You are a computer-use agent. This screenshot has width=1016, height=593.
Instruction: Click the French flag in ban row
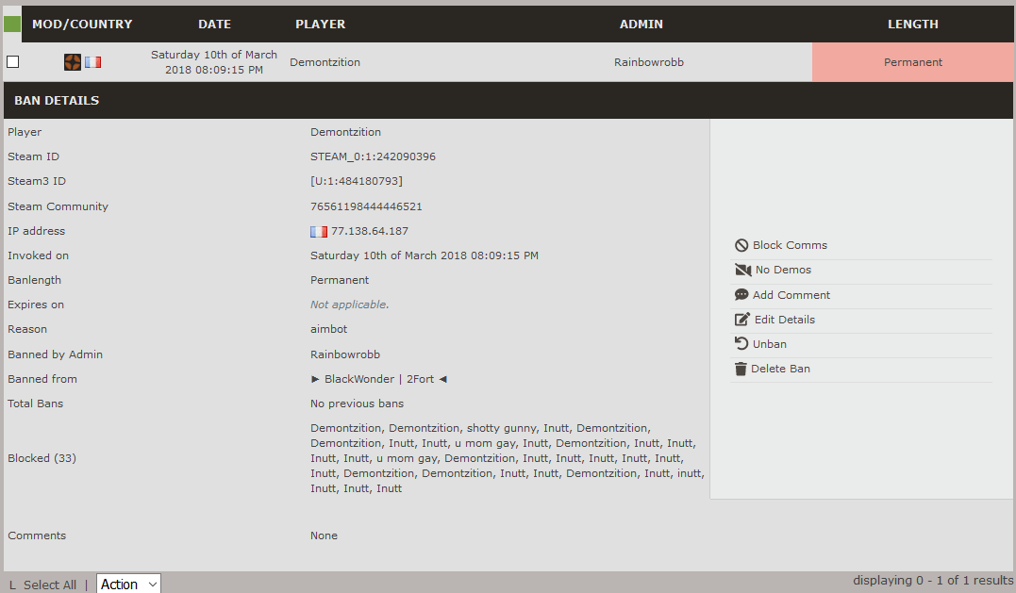[x=92, y=62]
